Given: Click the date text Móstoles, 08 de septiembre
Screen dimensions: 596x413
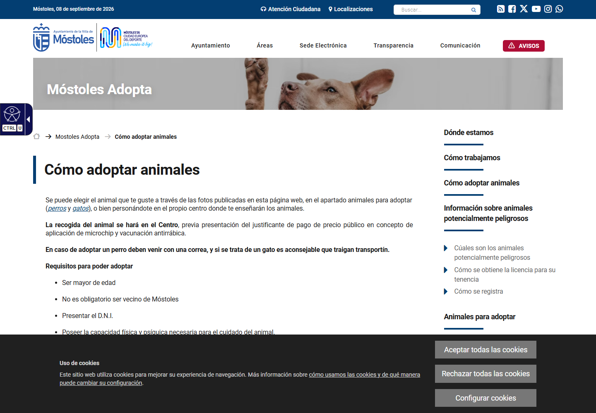Looking at the screenshot, I should [x=73, y=9].
